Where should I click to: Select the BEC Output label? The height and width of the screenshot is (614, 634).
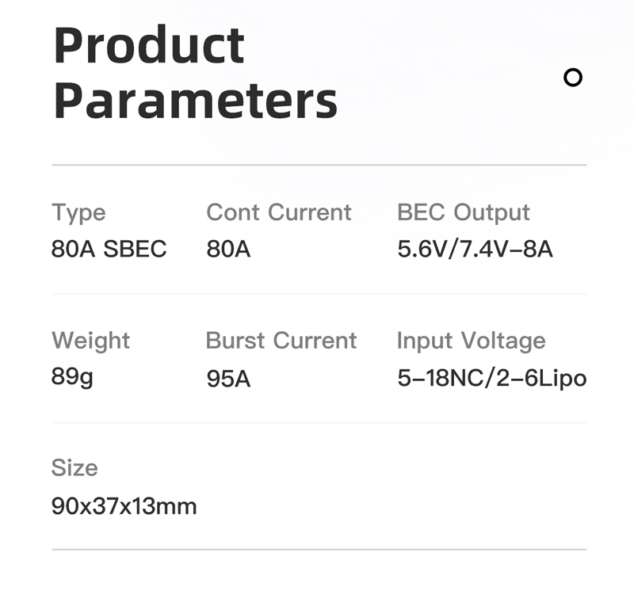coord(464,212)
